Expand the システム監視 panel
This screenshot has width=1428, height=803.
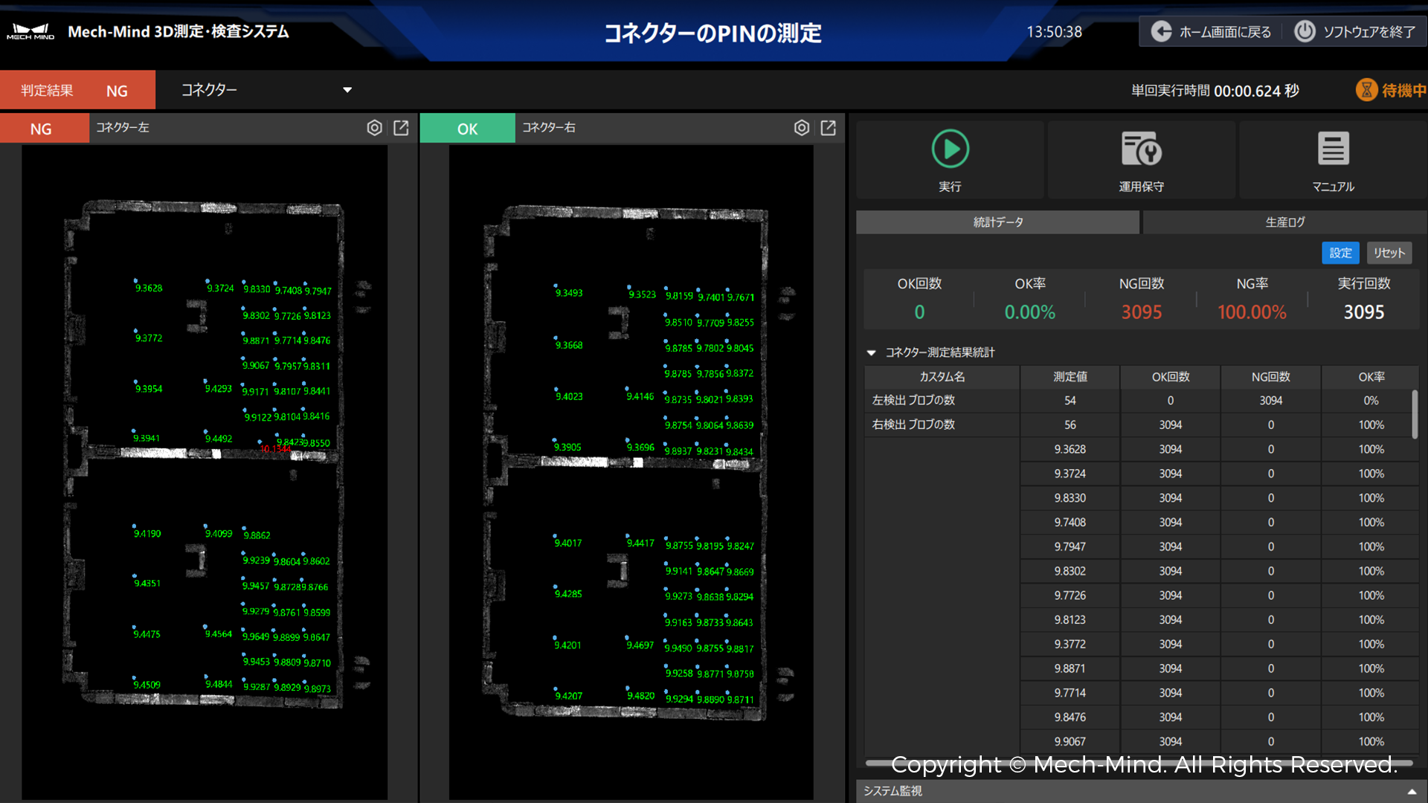1412,791
